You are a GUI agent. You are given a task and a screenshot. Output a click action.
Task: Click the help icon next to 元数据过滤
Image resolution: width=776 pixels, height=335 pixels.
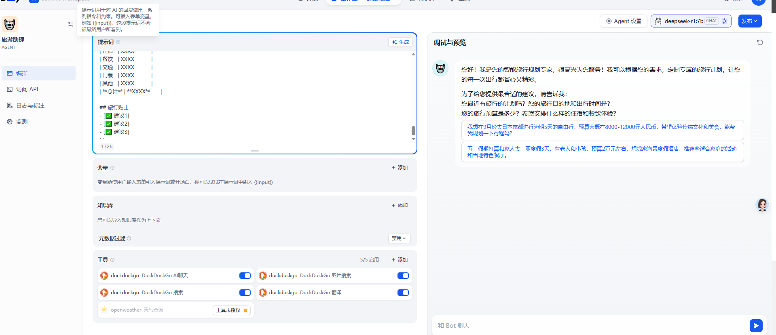pyautogui.click(x=129, y=238)
